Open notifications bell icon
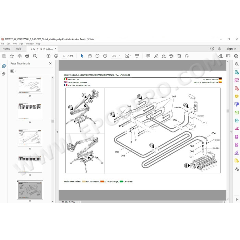The height and width of the screenshot is (240, 240). click(x=219, y=49)
